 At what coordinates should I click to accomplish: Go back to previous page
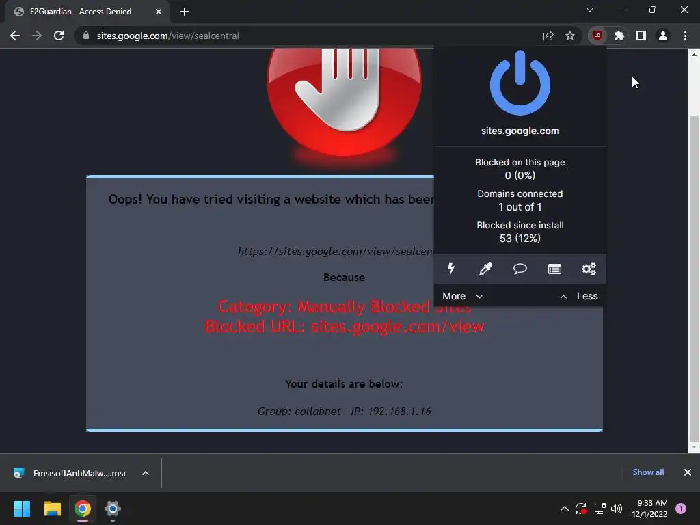point(15,36)
